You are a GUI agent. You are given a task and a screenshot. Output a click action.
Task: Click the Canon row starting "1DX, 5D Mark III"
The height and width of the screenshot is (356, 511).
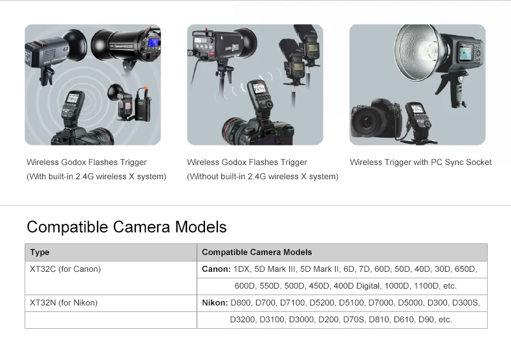click(x=342, y=269)
